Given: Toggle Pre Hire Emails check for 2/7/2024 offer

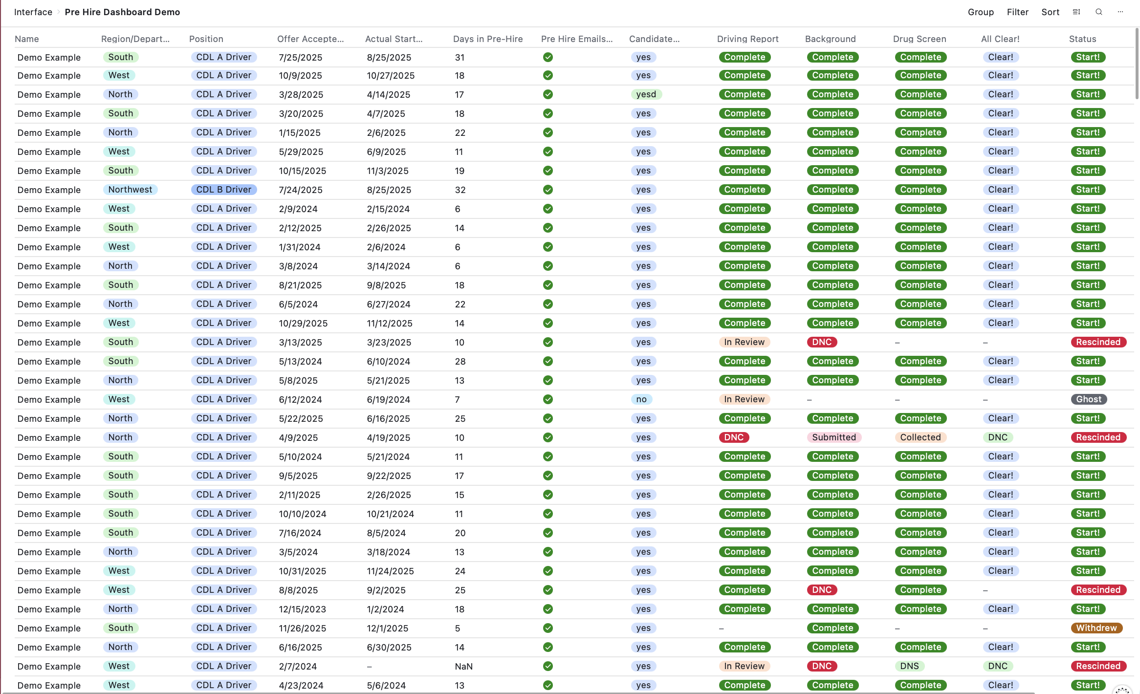Looking at the screenshot, I should [548, 666].
